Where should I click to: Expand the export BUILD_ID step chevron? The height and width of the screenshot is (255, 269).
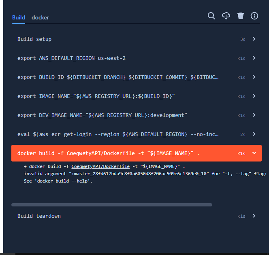coord(254,77)
